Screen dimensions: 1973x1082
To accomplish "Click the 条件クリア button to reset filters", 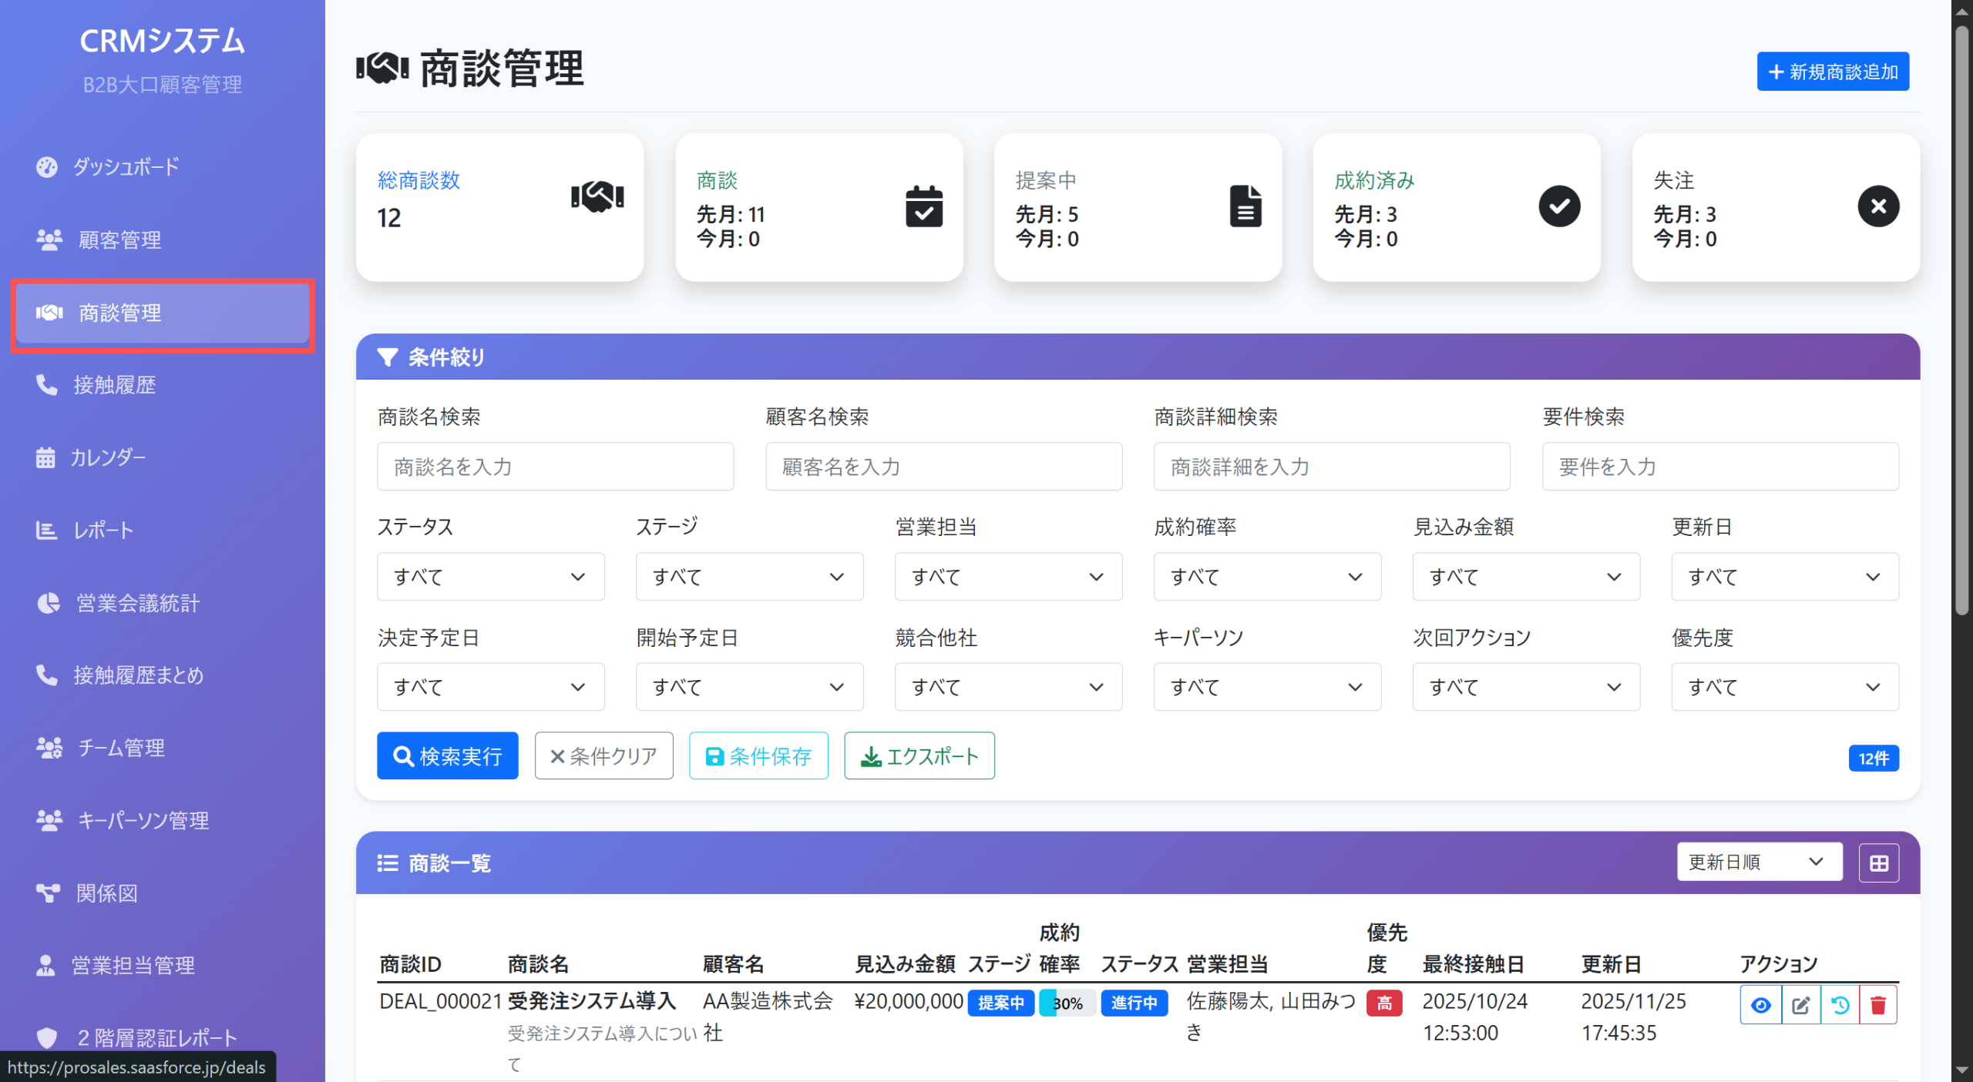I will (x=603, y=755).
